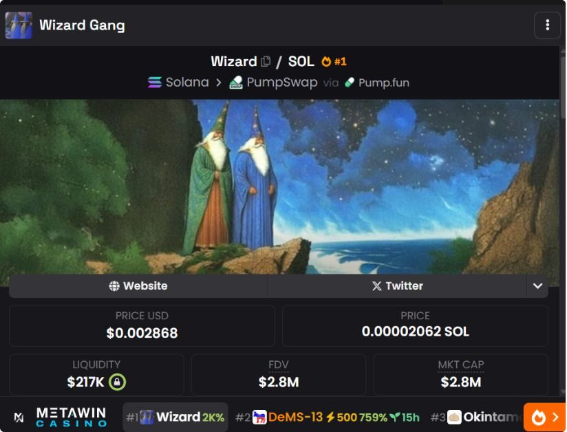
Task: Open the three-dot options menu
Action: point(547,25)
